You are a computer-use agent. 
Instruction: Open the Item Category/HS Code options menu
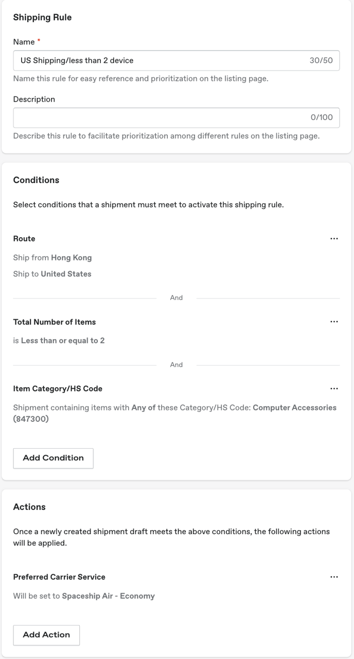click(x=334, y=389)
